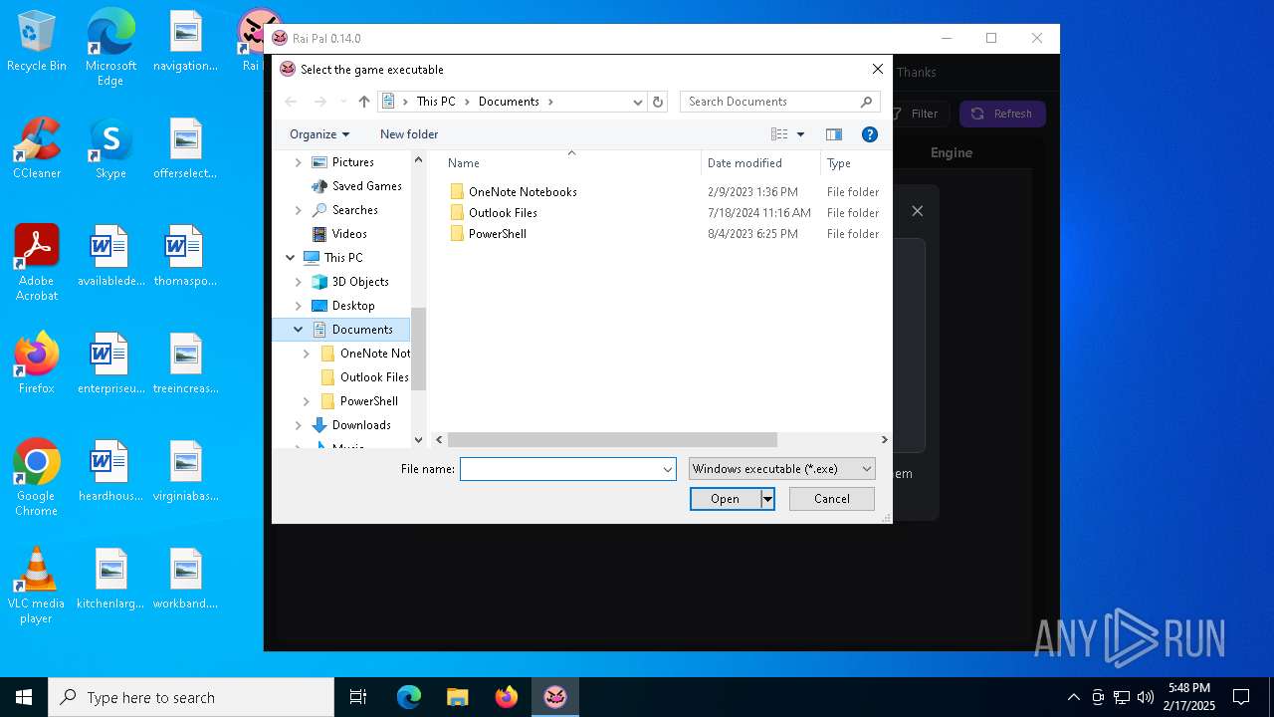Launch Firefox from the taskbar
This screenshot has width=1274, height=717.
tap(507, 697)
